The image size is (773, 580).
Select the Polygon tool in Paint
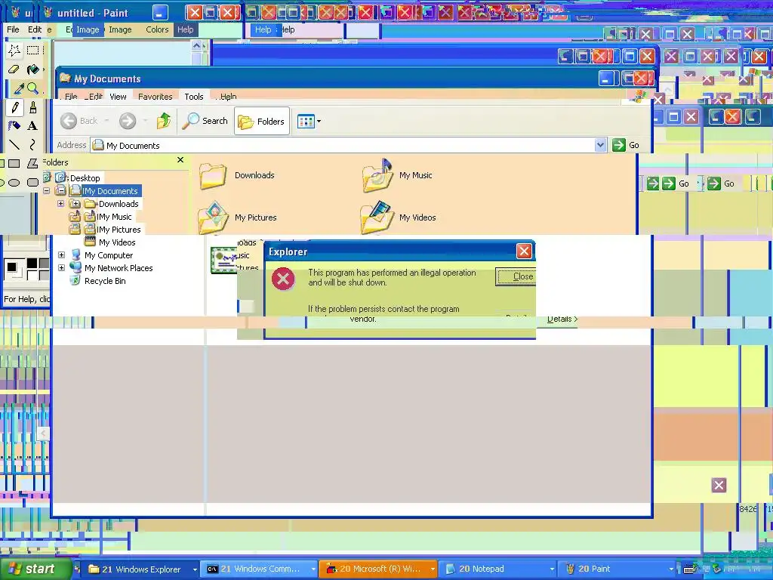click(x=32, y=163)
